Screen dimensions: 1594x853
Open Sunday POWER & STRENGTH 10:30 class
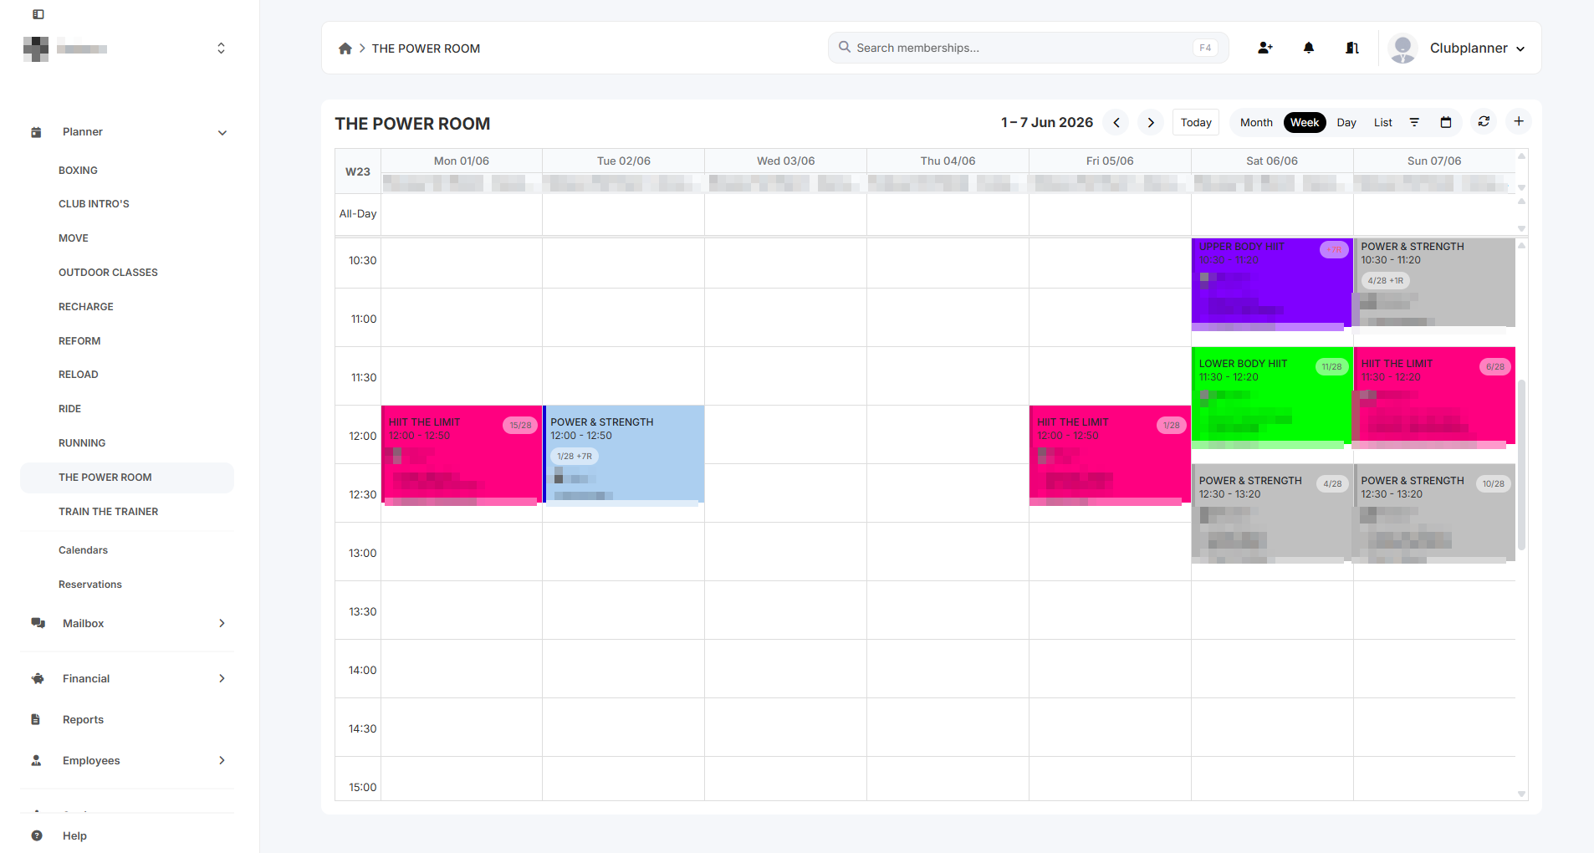(1434, 284)
